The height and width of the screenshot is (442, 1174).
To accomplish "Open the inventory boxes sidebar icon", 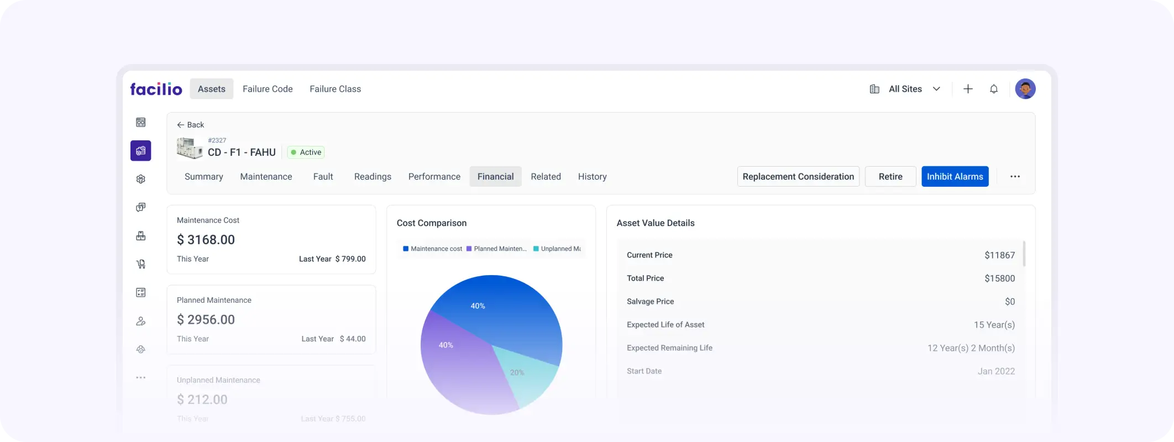I will point(141,236).
